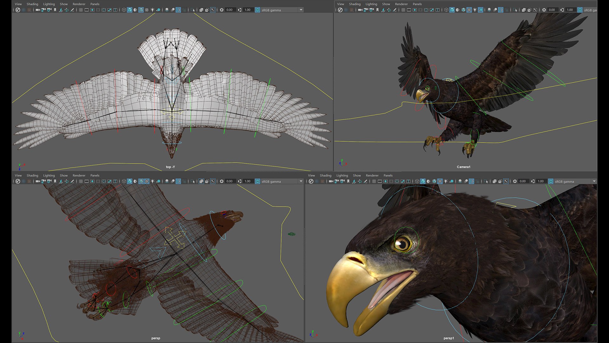Click Safe Title icon in persp1 panel

(408, 181)
